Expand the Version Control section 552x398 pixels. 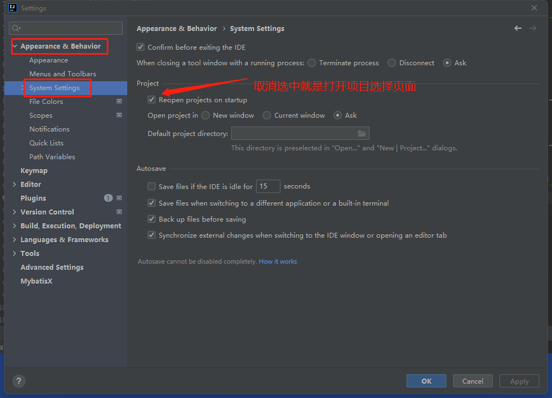coord(14,212)
